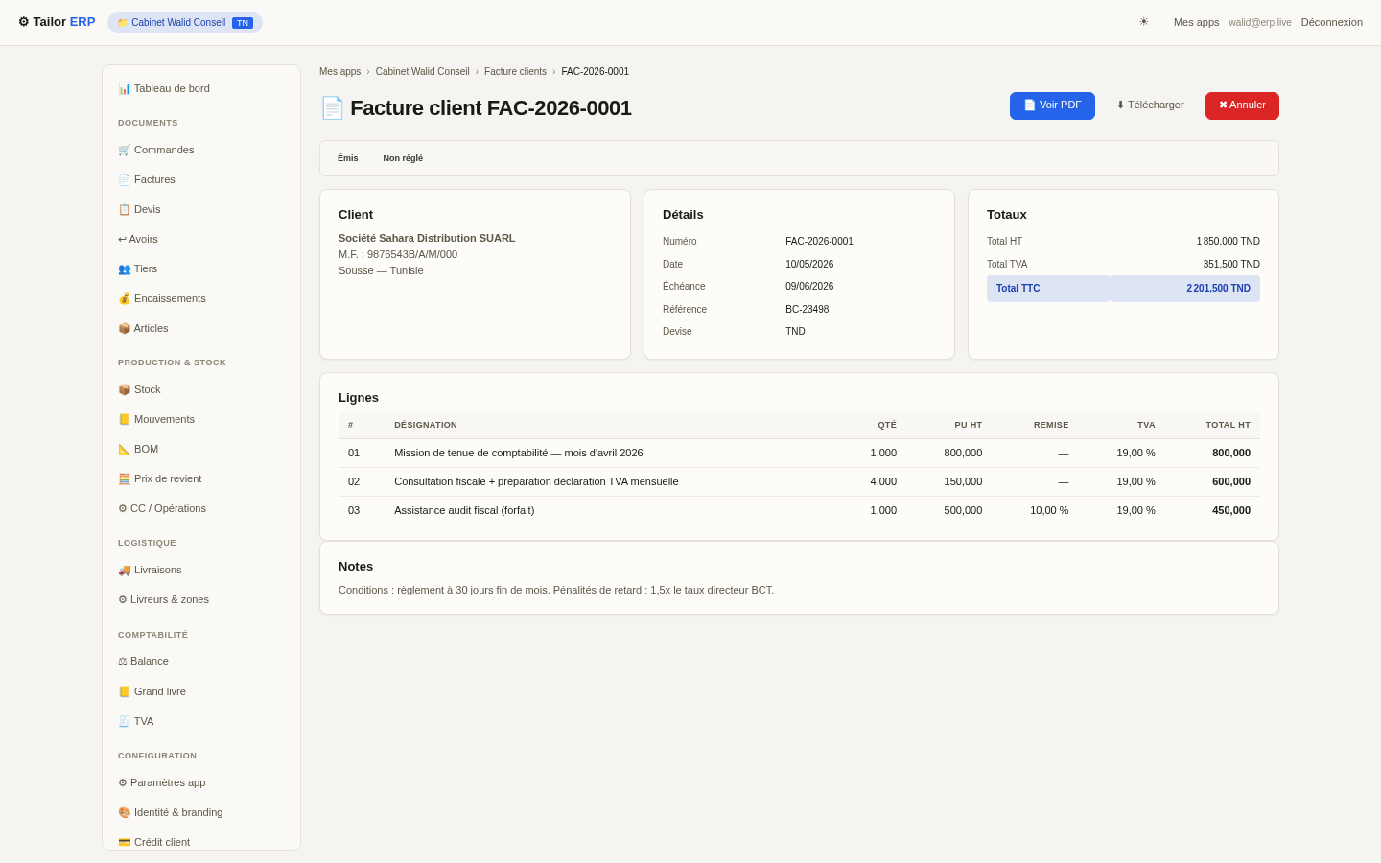Open Prix de revient in sidebar
Screen dimensions: 1381x863
click(201, 478)
